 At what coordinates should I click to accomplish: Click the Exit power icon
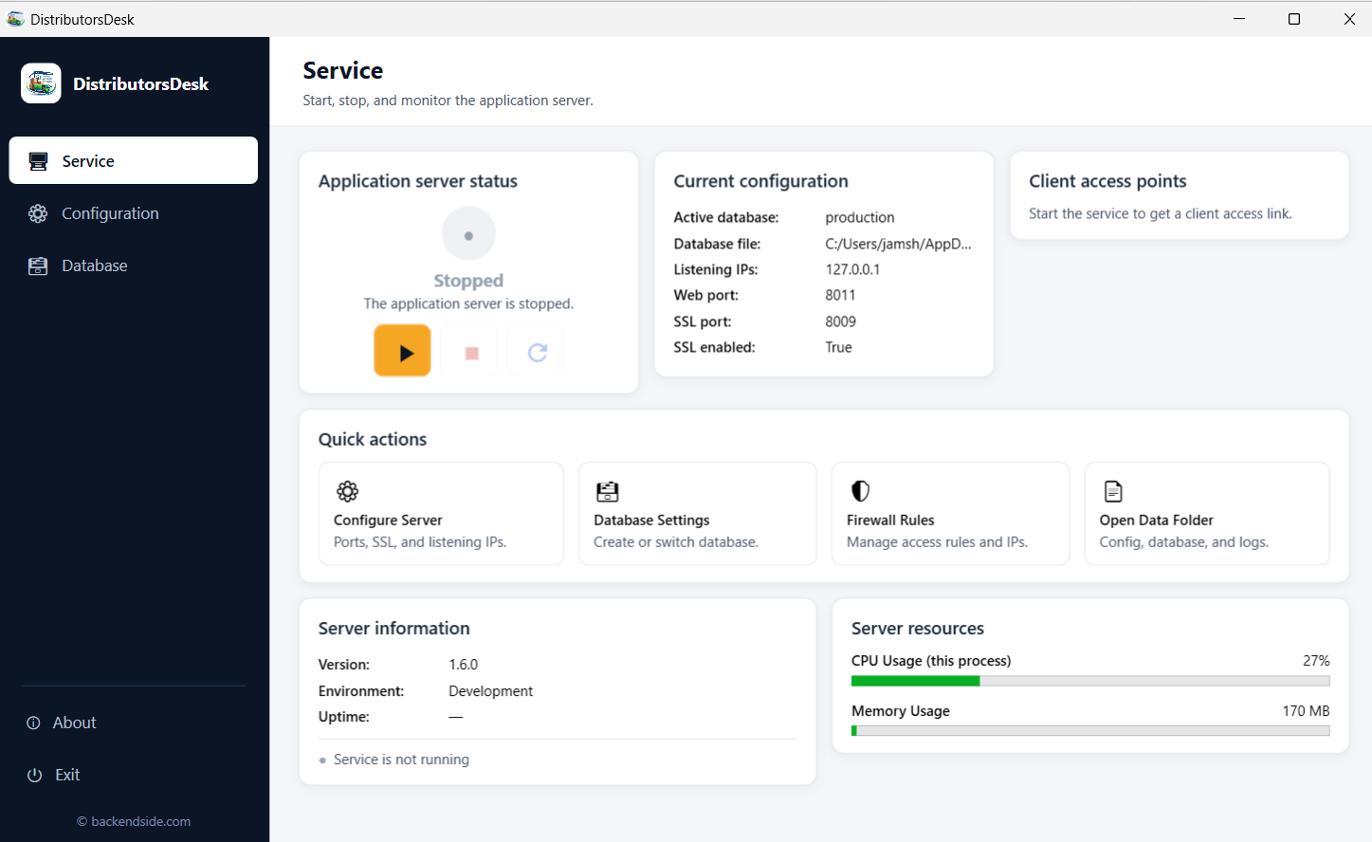coord(35,775)
